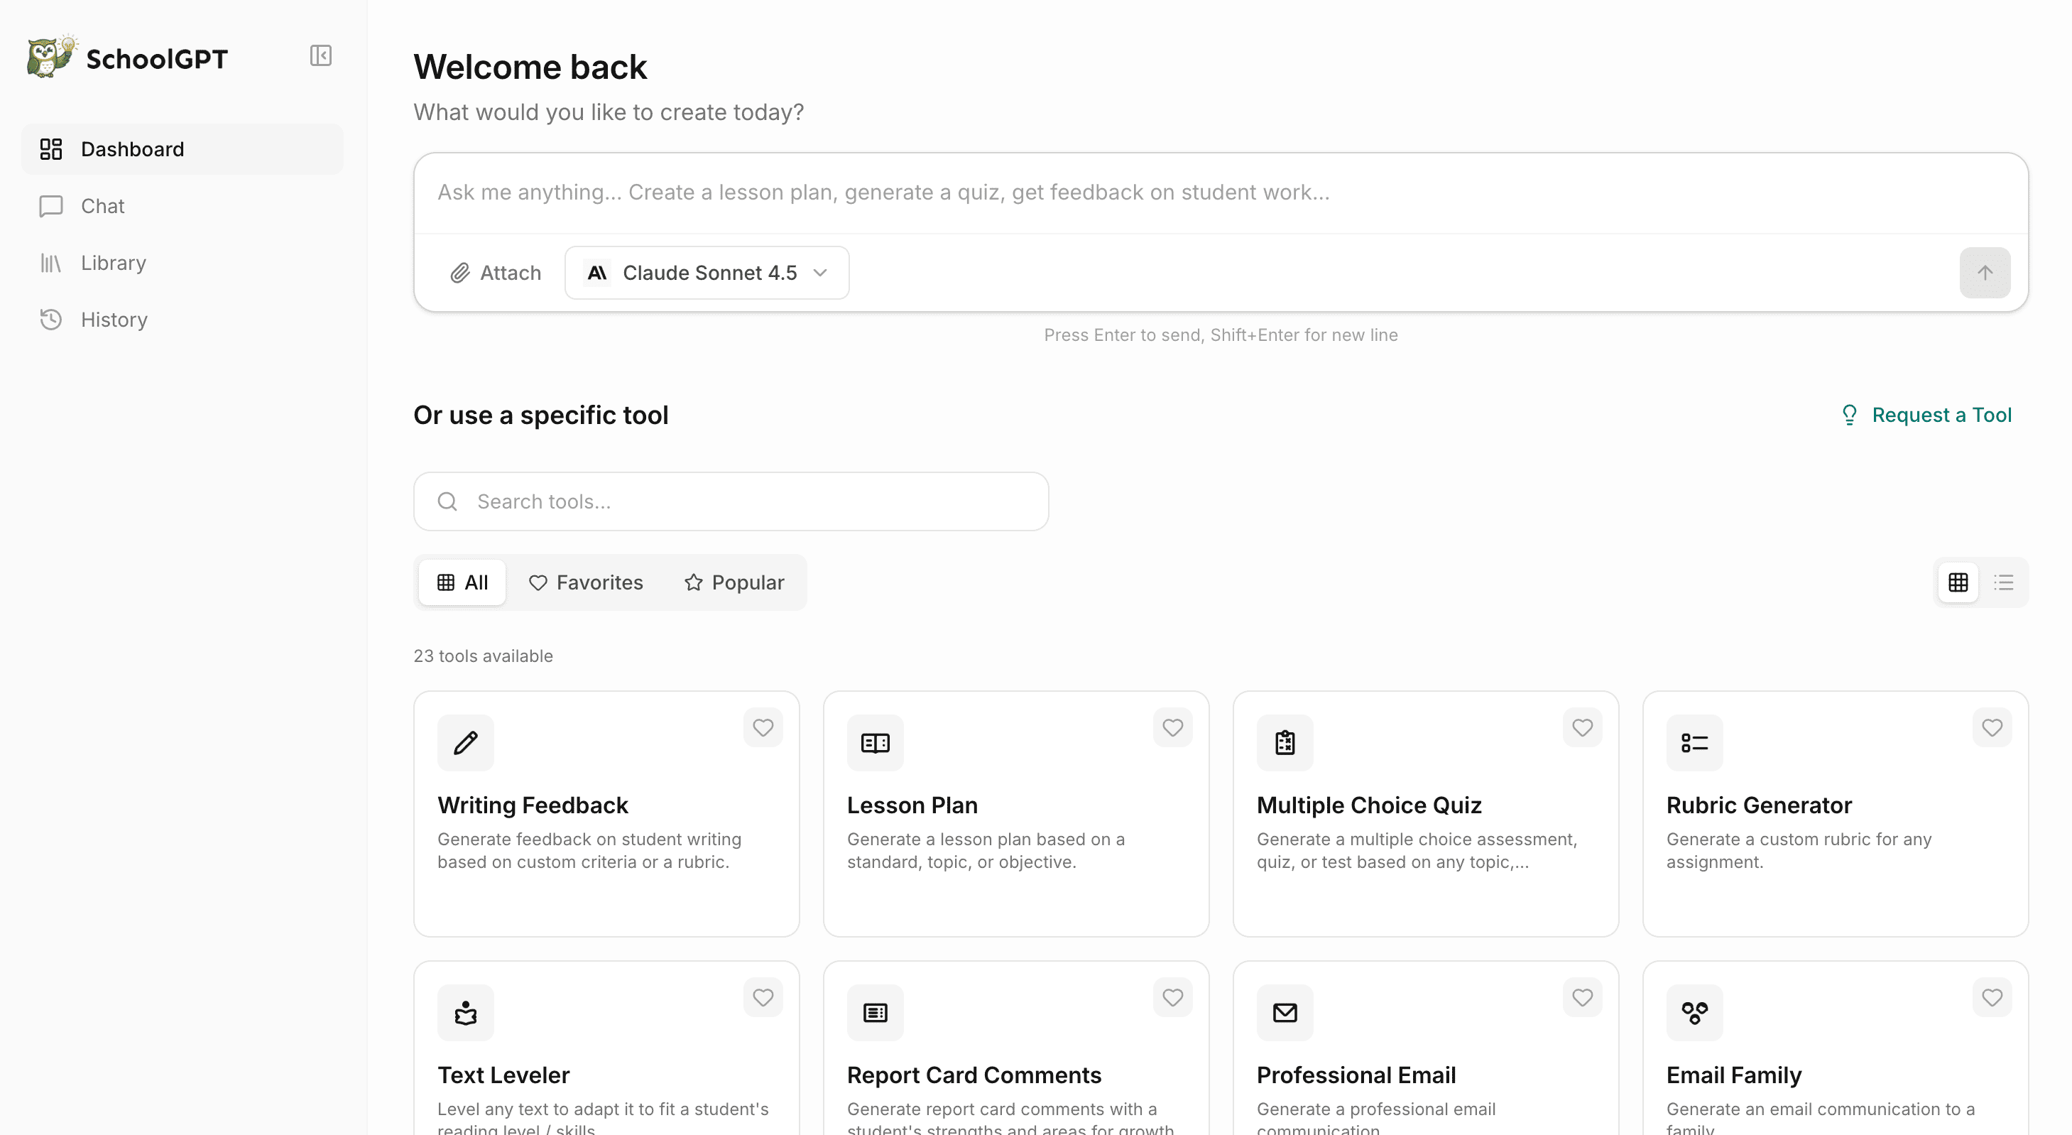This screenshot has height=1135, width=2072.
Task: Collapse the sidebar panel
Action: (320, 55)
